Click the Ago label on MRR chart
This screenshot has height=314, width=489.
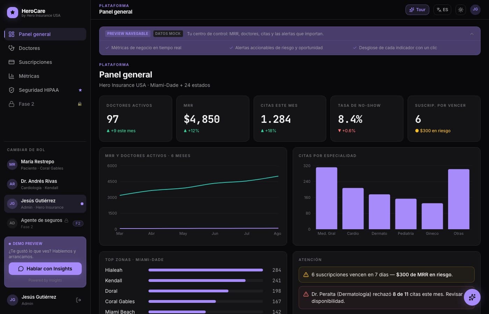coord(277,233)
